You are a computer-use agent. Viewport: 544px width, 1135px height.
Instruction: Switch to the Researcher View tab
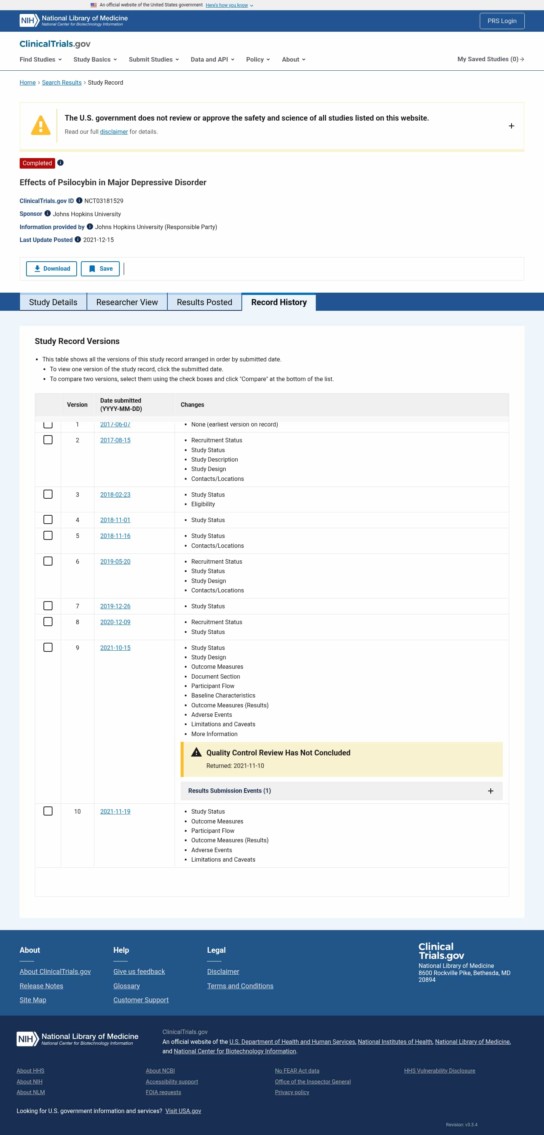point(127,302)
